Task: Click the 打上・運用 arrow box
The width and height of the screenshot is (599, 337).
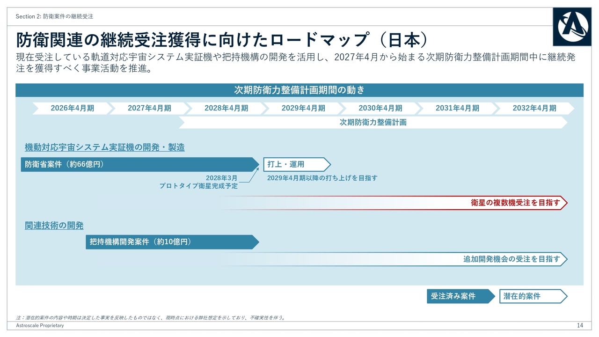Action: (297, 164)
